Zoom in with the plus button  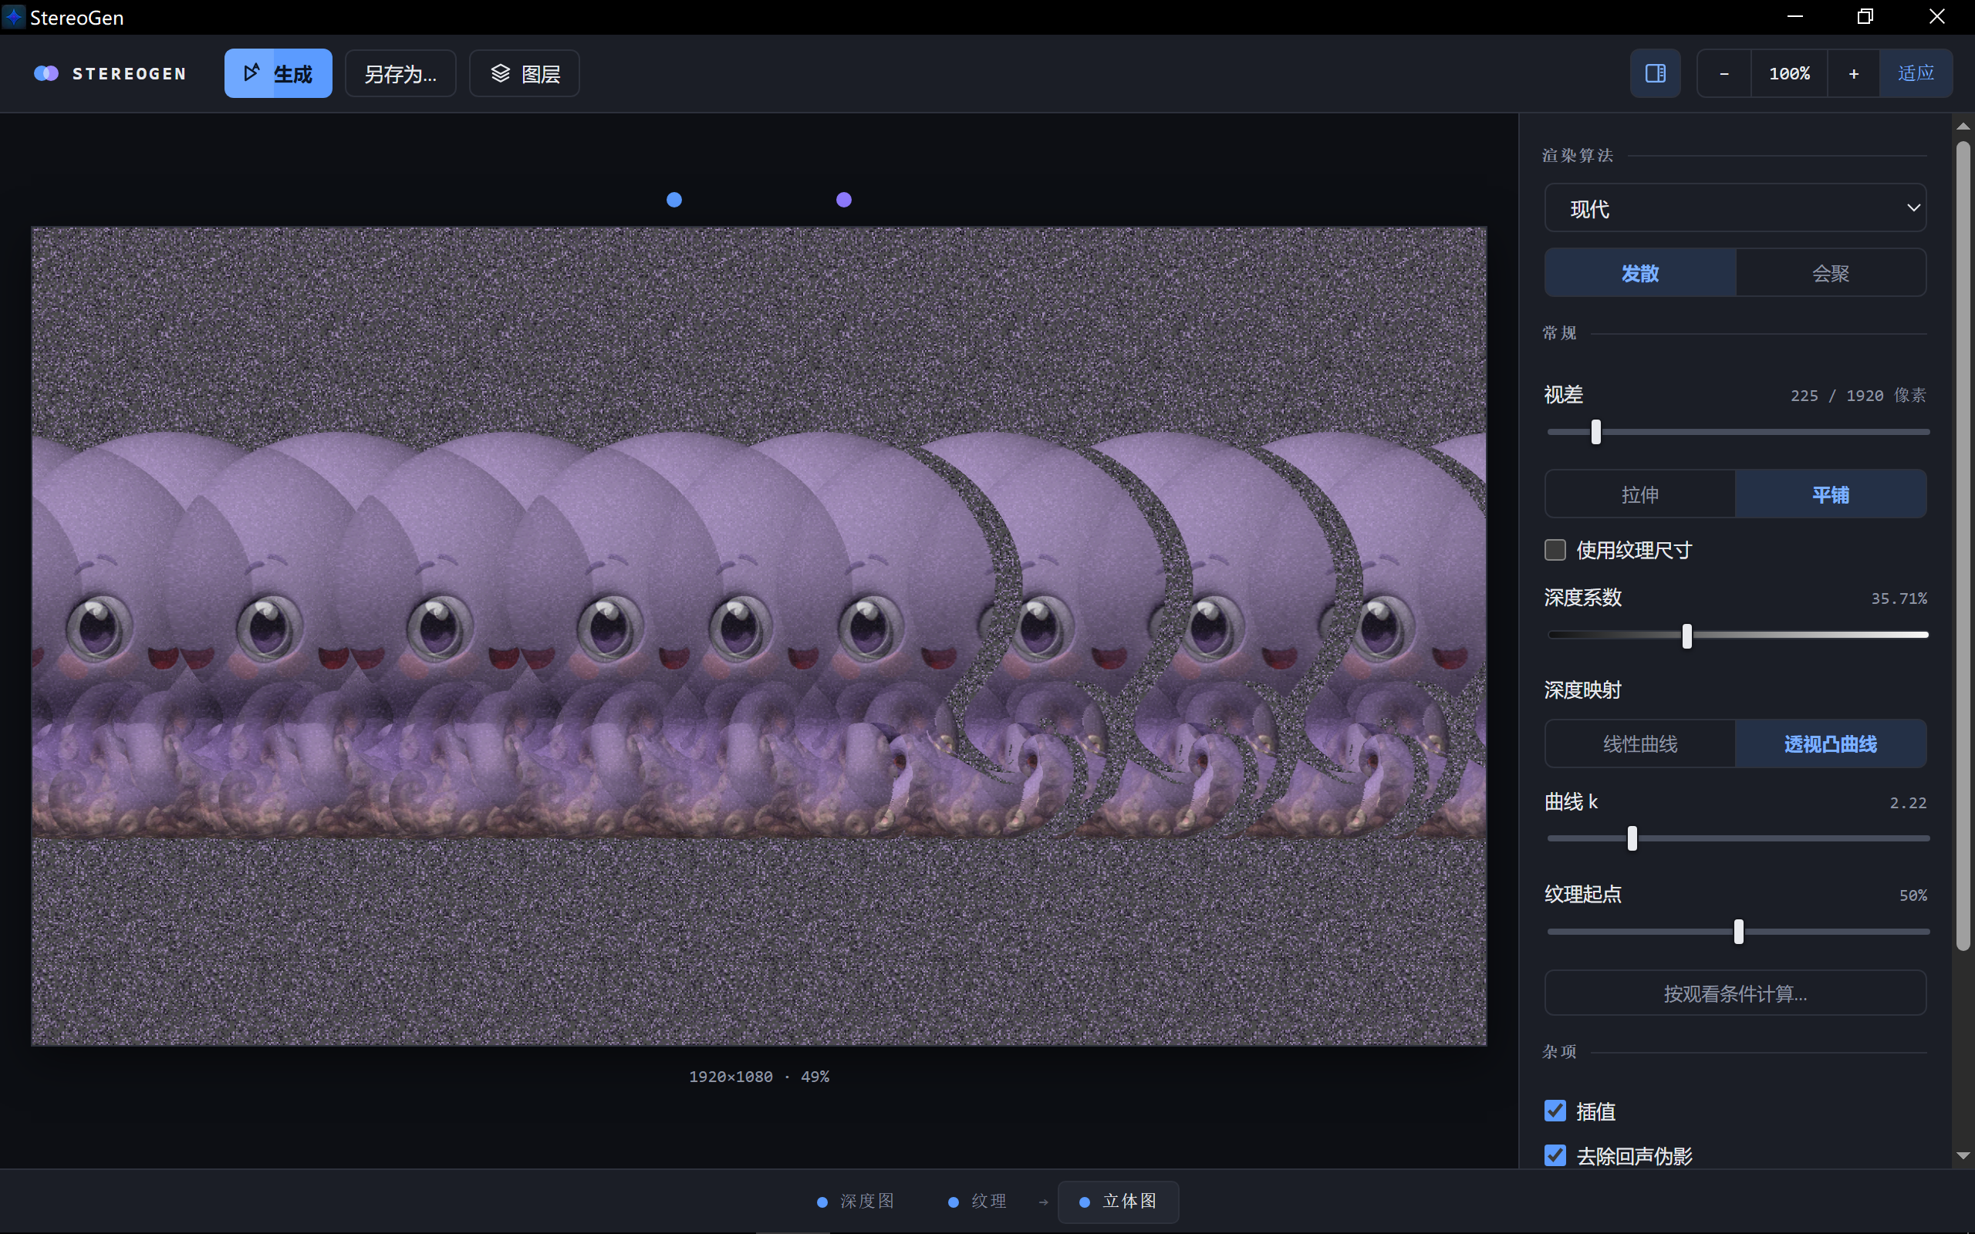(x=1853, y=73)
